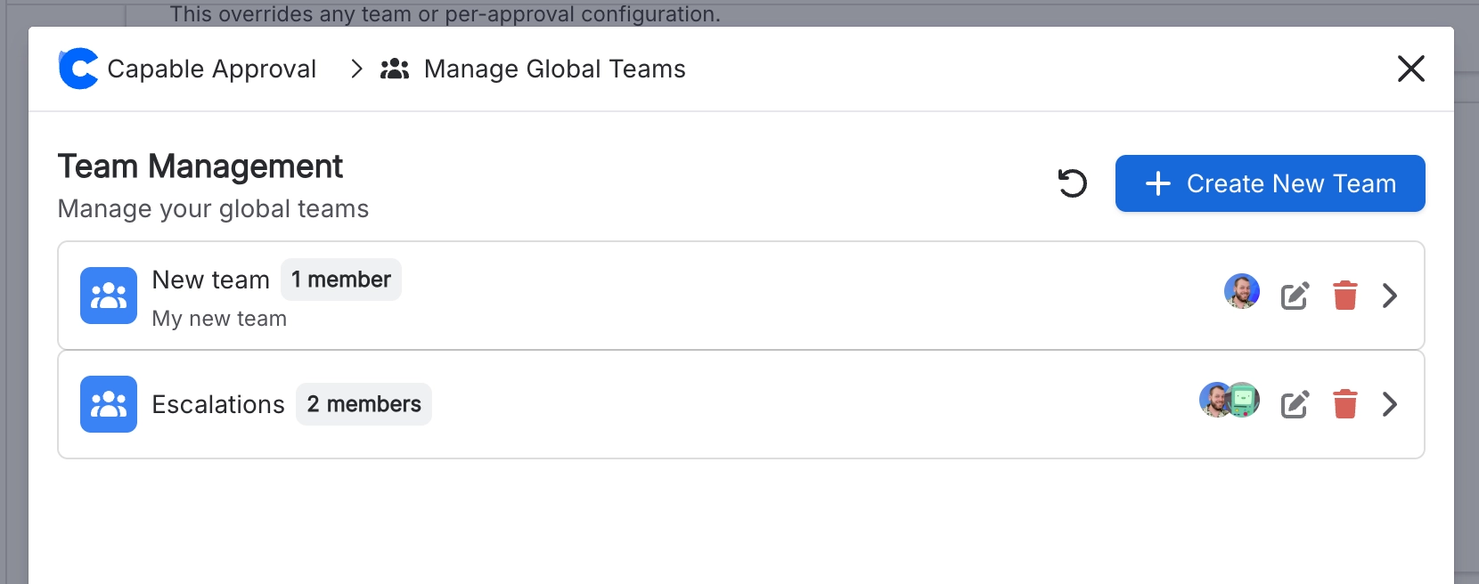1479x584 pixels.
Task: Click the refresh teams icon
Action: click(1073, 183)
